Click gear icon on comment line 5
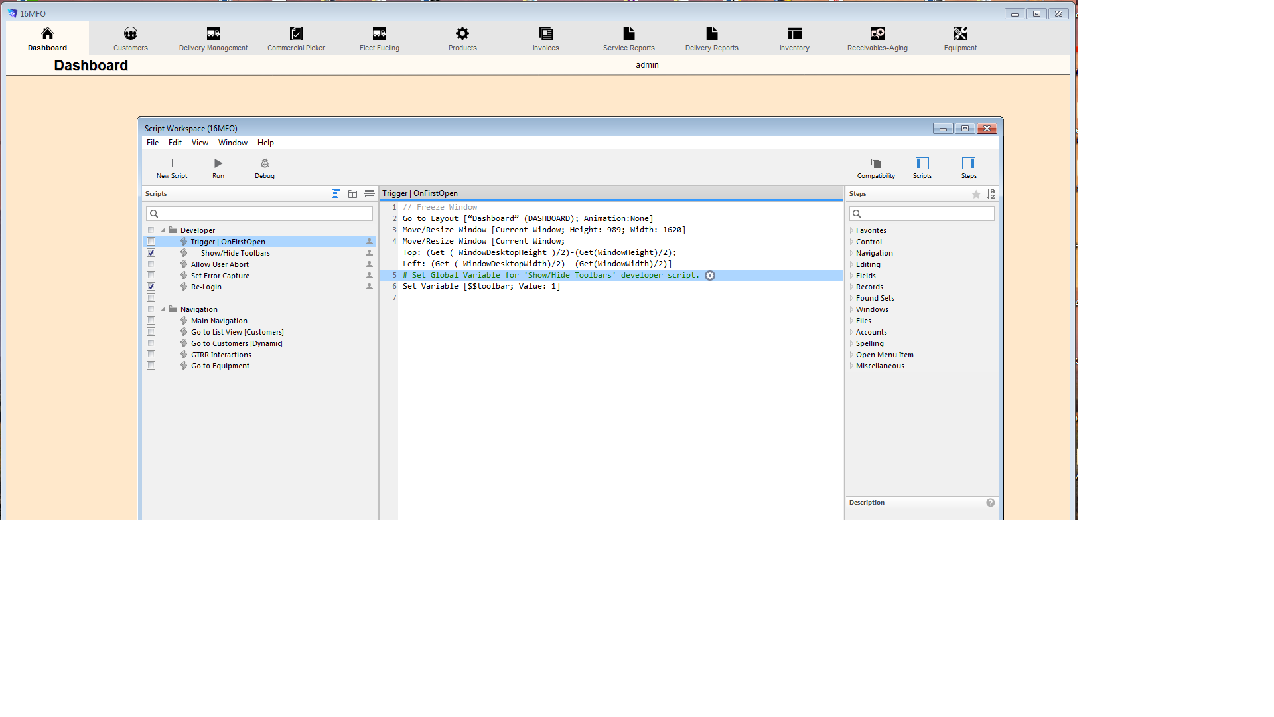 tap(710, 276)
